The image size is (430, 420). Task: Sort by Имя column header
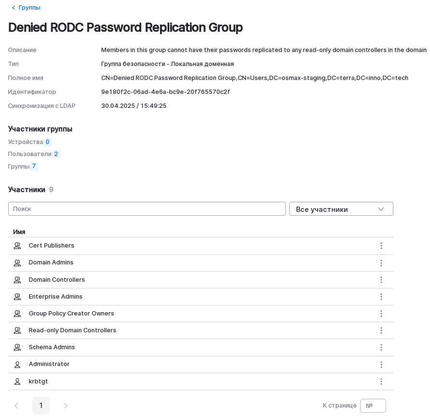[x=19, y=232]
